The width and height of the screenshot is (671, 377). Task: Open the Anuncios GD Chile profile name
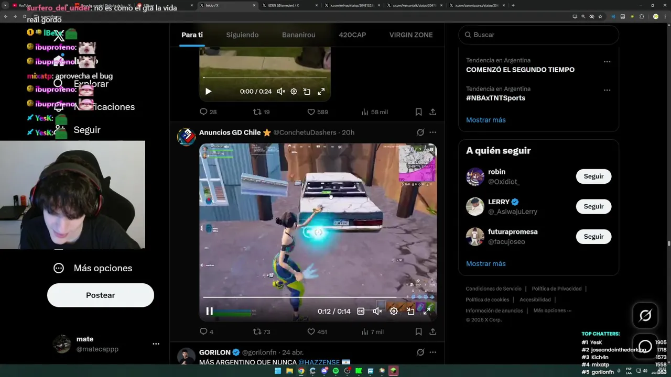(x=230, y=132)
